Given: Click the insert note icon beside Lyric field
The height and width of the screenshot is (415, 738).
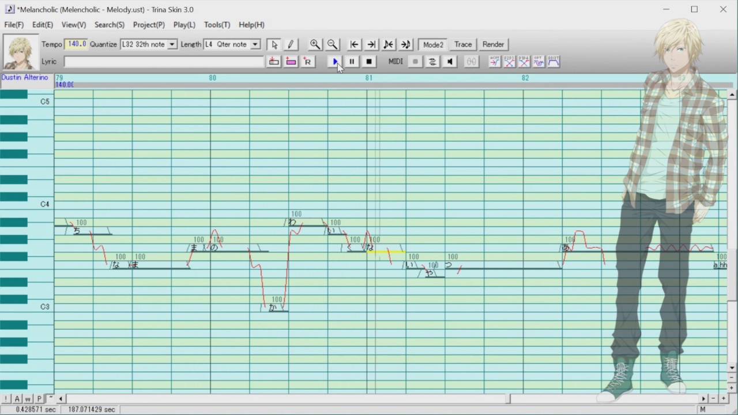Looking at the screenshot, I should [x=274, y=62].
